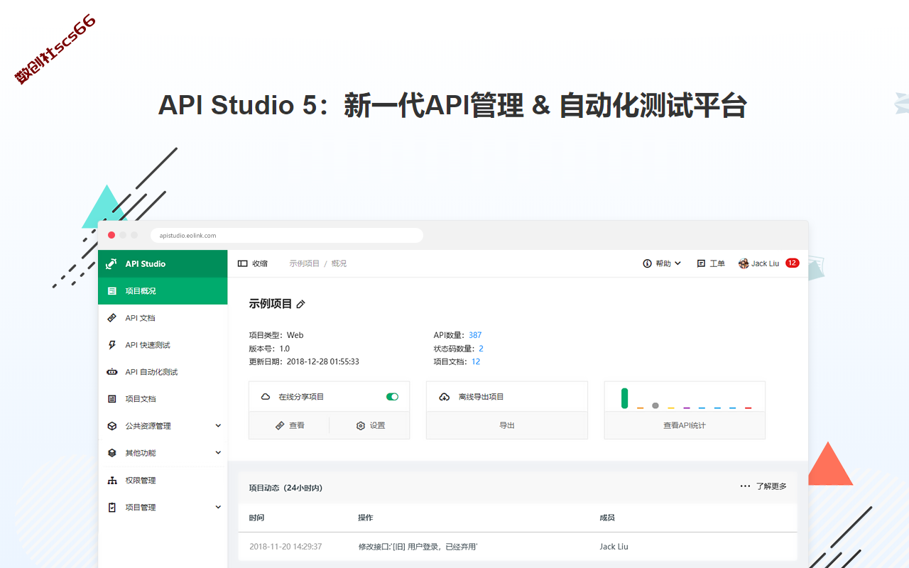Open 工单 tickets
The height and width of the screenshot is (568, 909).
click(x=711, y=263)
